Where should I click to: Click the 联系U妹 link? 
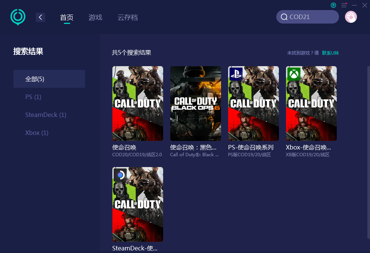(x=330, y=53)
